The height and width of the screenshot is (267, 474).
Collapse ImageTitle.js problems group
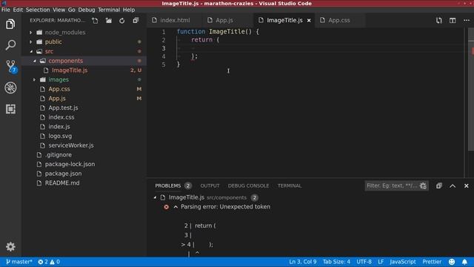click(155, 198)
